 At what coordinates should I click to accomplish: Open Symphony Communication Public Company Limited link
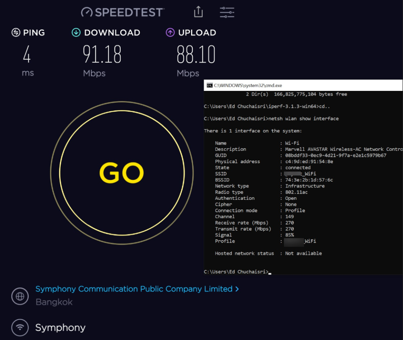(134, 289)
